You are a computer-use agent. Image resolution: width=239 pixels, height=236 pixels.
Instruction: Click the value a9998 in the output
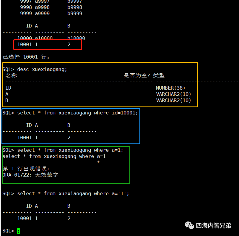42,7
